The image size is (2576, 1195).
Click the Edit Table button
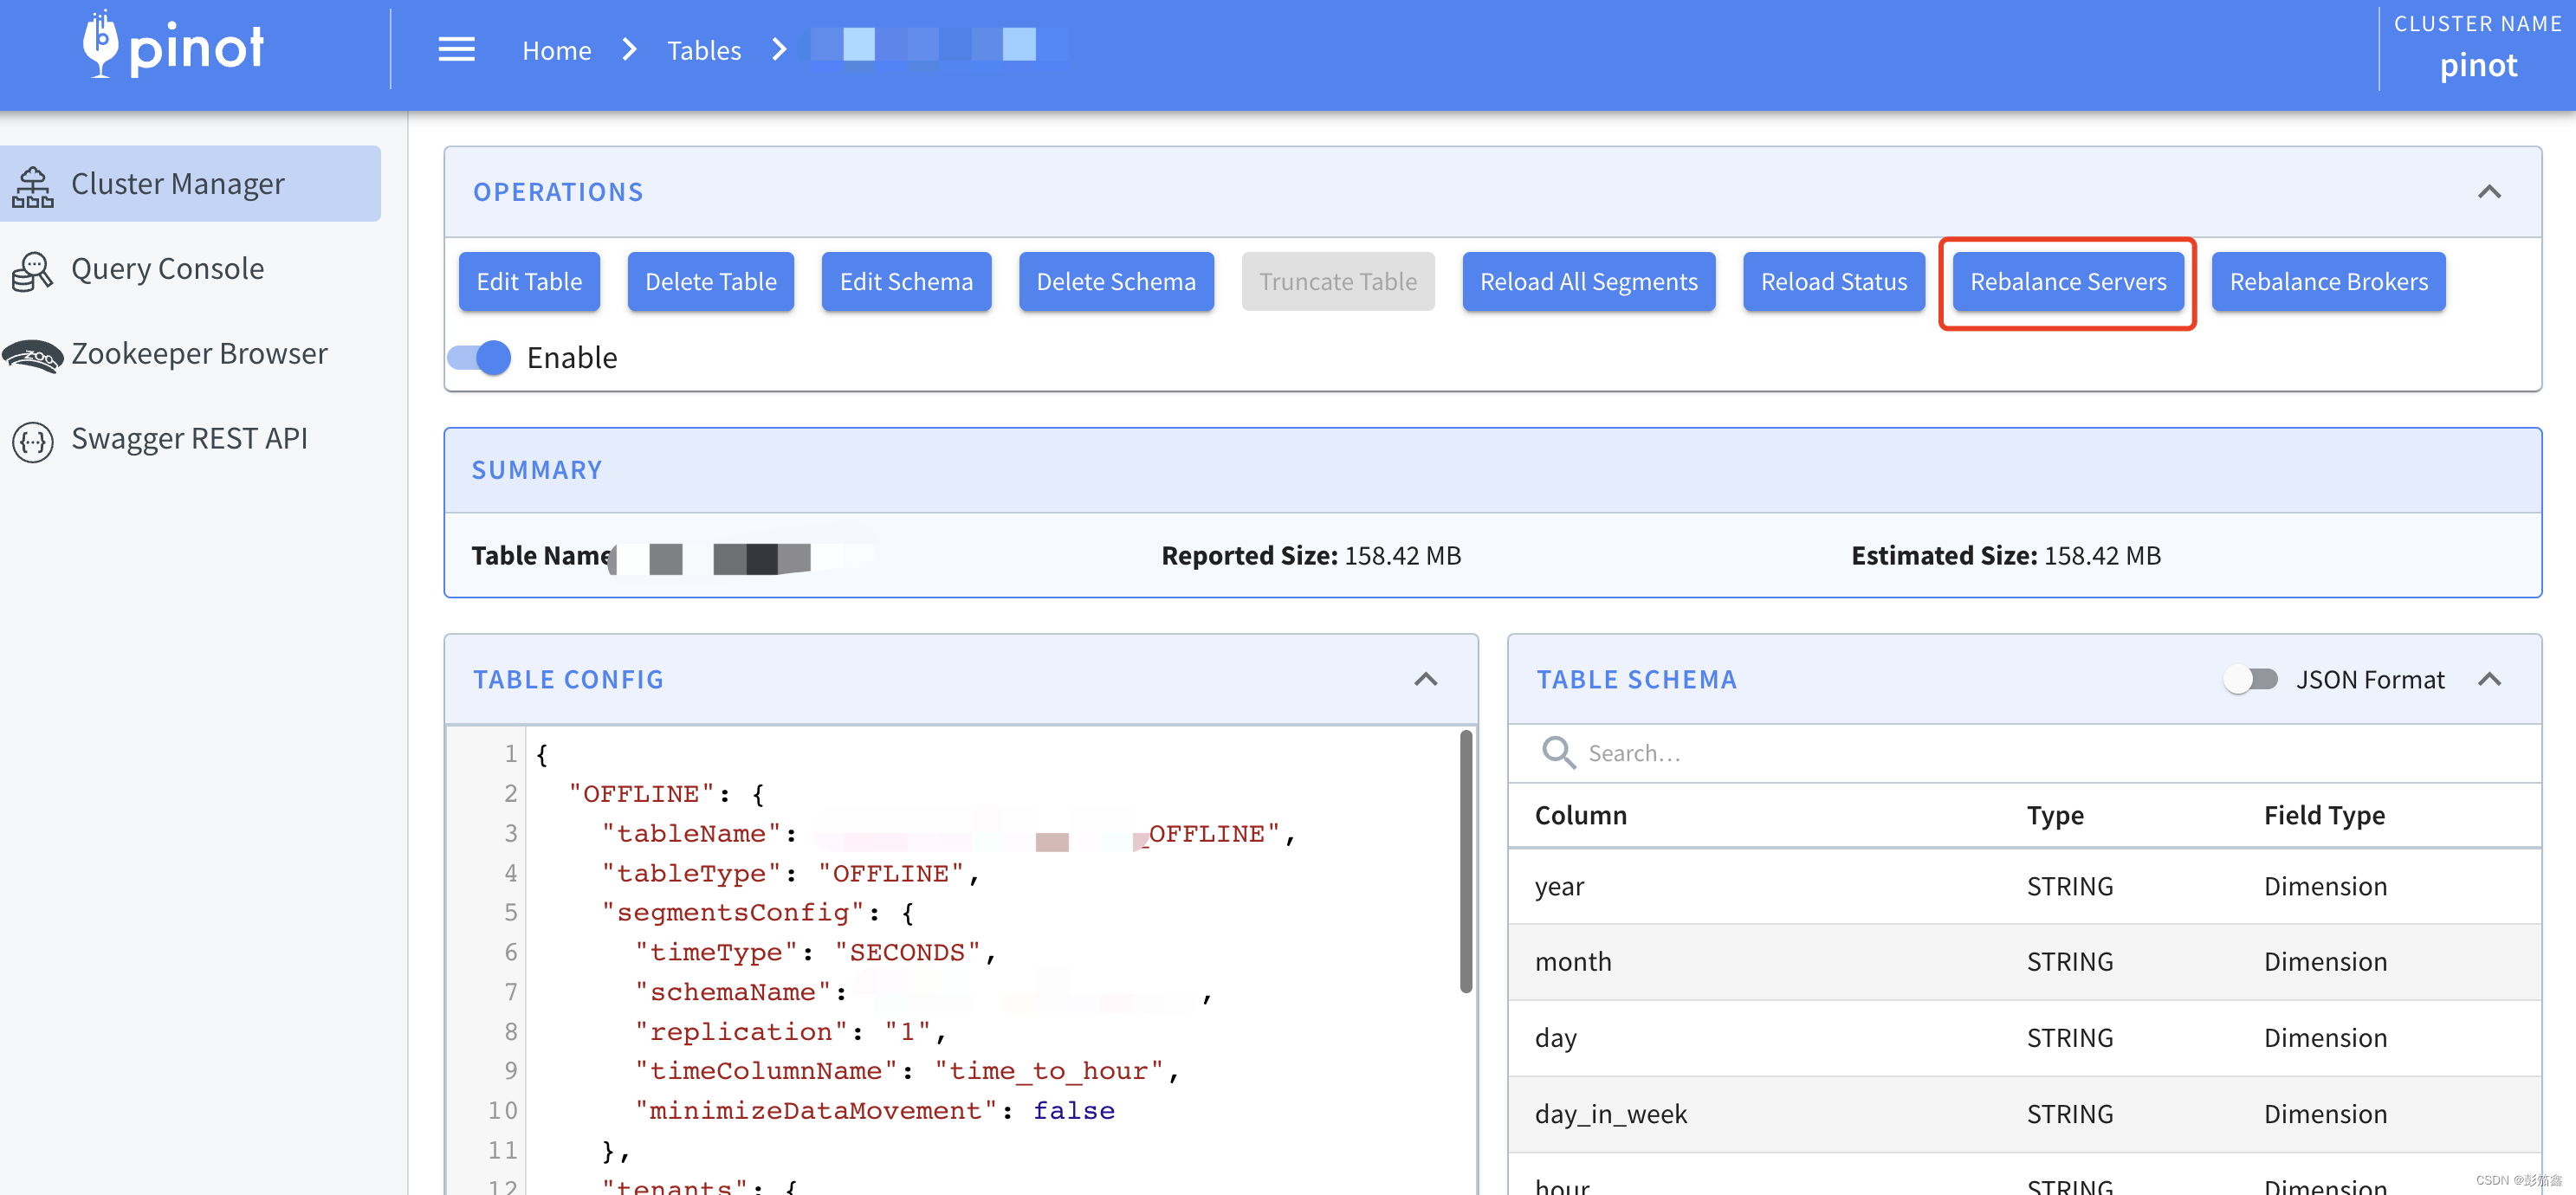click(x=528, y=282)
